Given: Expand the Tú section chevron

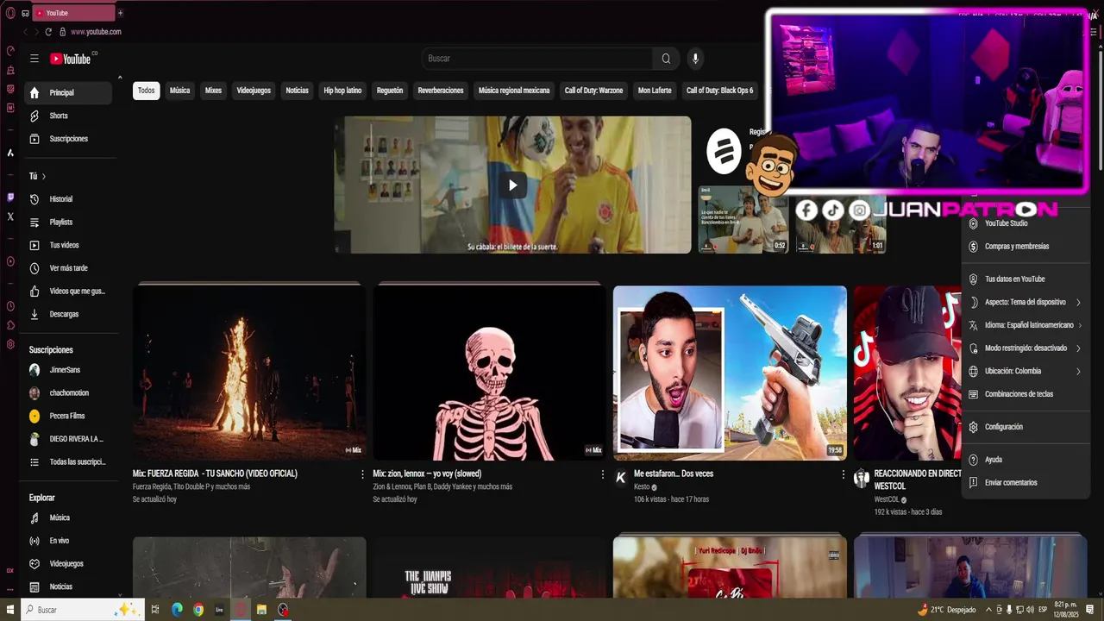Looking at the screenshot, I should (x=43, y=177).
